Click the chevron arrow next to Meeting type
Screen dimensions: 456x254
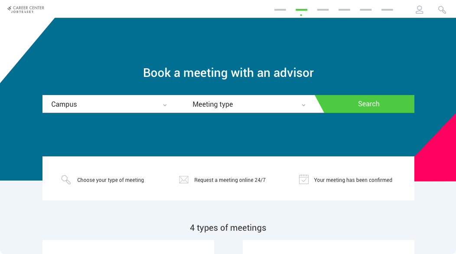(303, 105)
